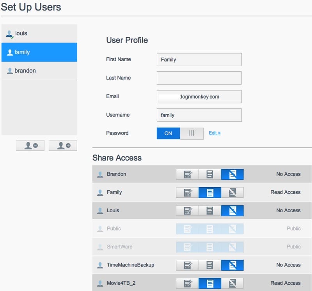Enable read/write access for Movie4TB_2 share
Image resolution: width=312 pixels, height=291 pixels.
click(x=188, y=283)
